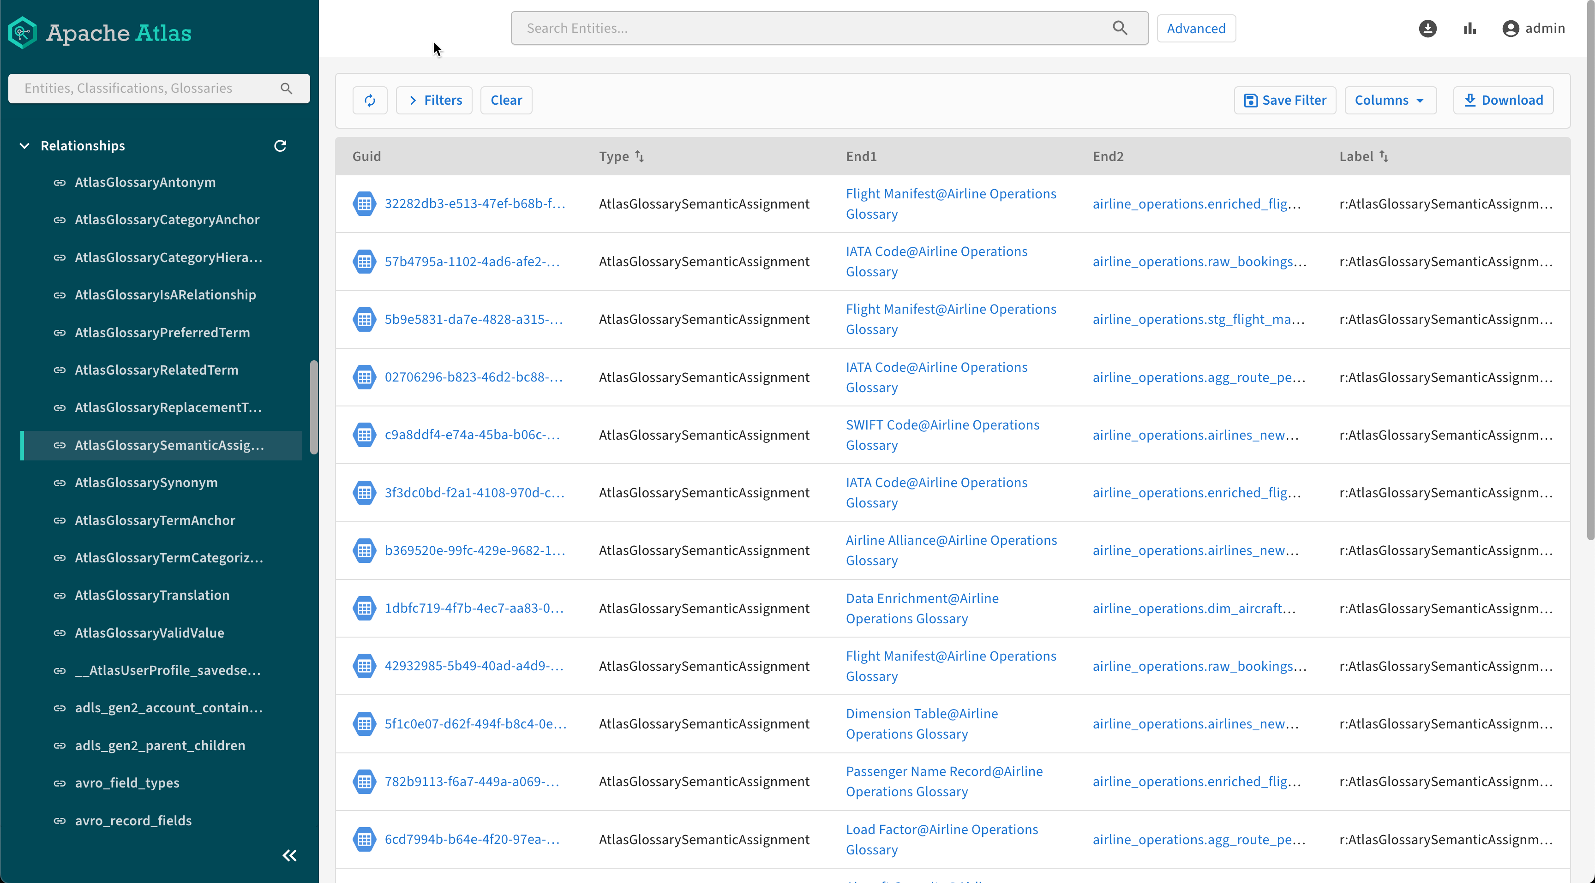Sort table by Type column
The image size is (1595, 883).
click(x=639, y=156)
